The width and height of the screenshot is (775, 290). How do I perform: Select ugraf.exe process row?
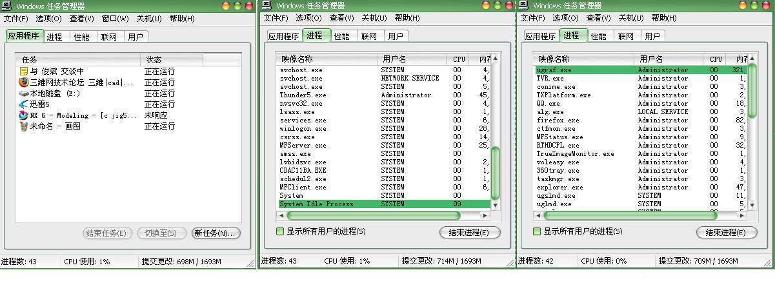[641, 70]
